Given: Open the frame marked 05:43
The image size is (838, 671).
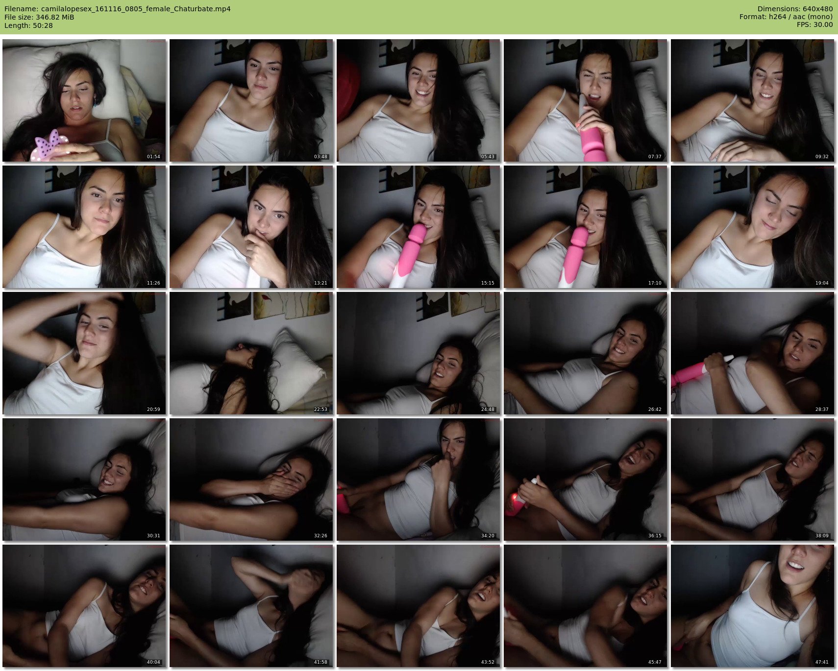Looking at the screenshot, I should [x=418, y=100].
